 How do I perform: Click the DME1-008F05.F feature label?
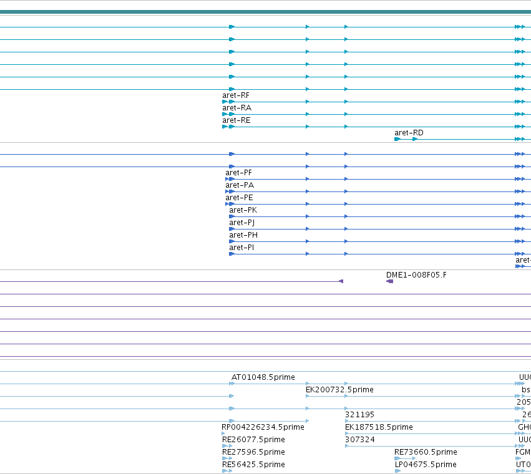tap(416, 275)
